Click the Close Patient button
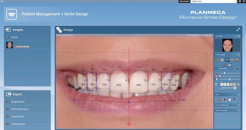 click(x=184, y=1)
